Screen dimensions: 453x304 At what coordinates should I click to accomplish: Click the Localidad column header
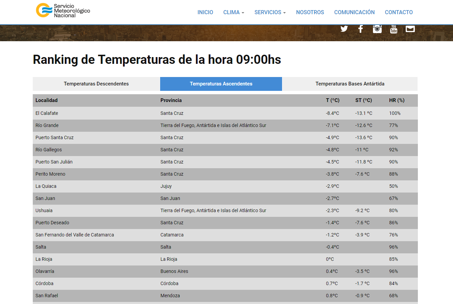[47, 100]
